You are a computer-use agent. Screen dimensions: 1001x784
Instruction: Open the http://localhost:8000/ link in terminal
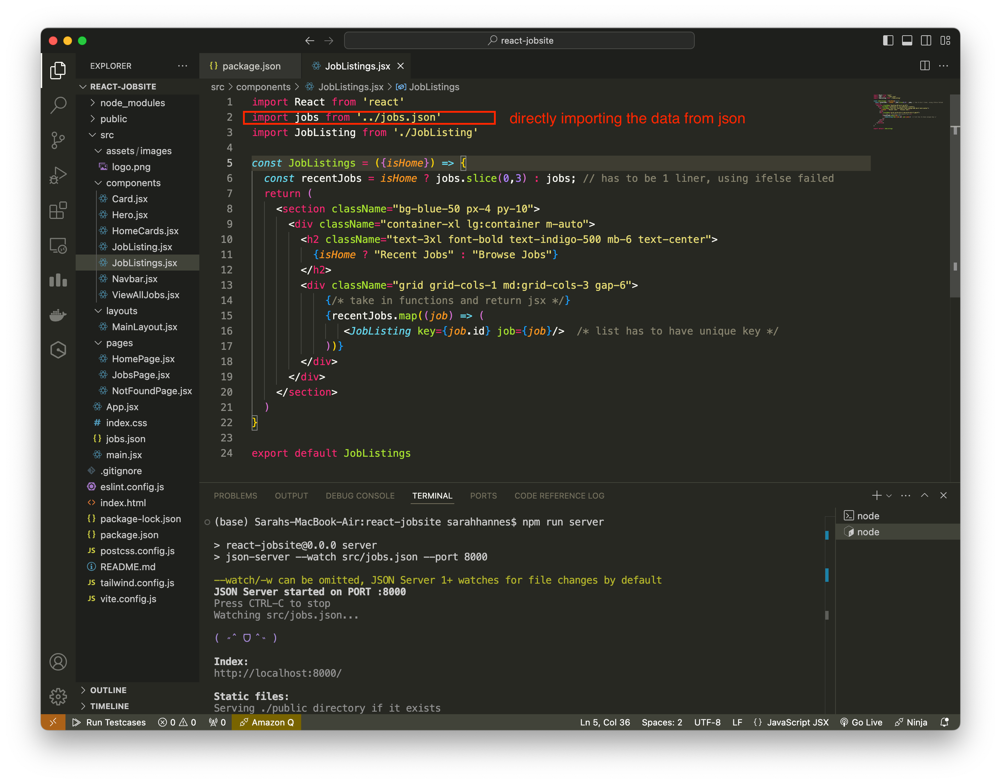tap(277, 673)
